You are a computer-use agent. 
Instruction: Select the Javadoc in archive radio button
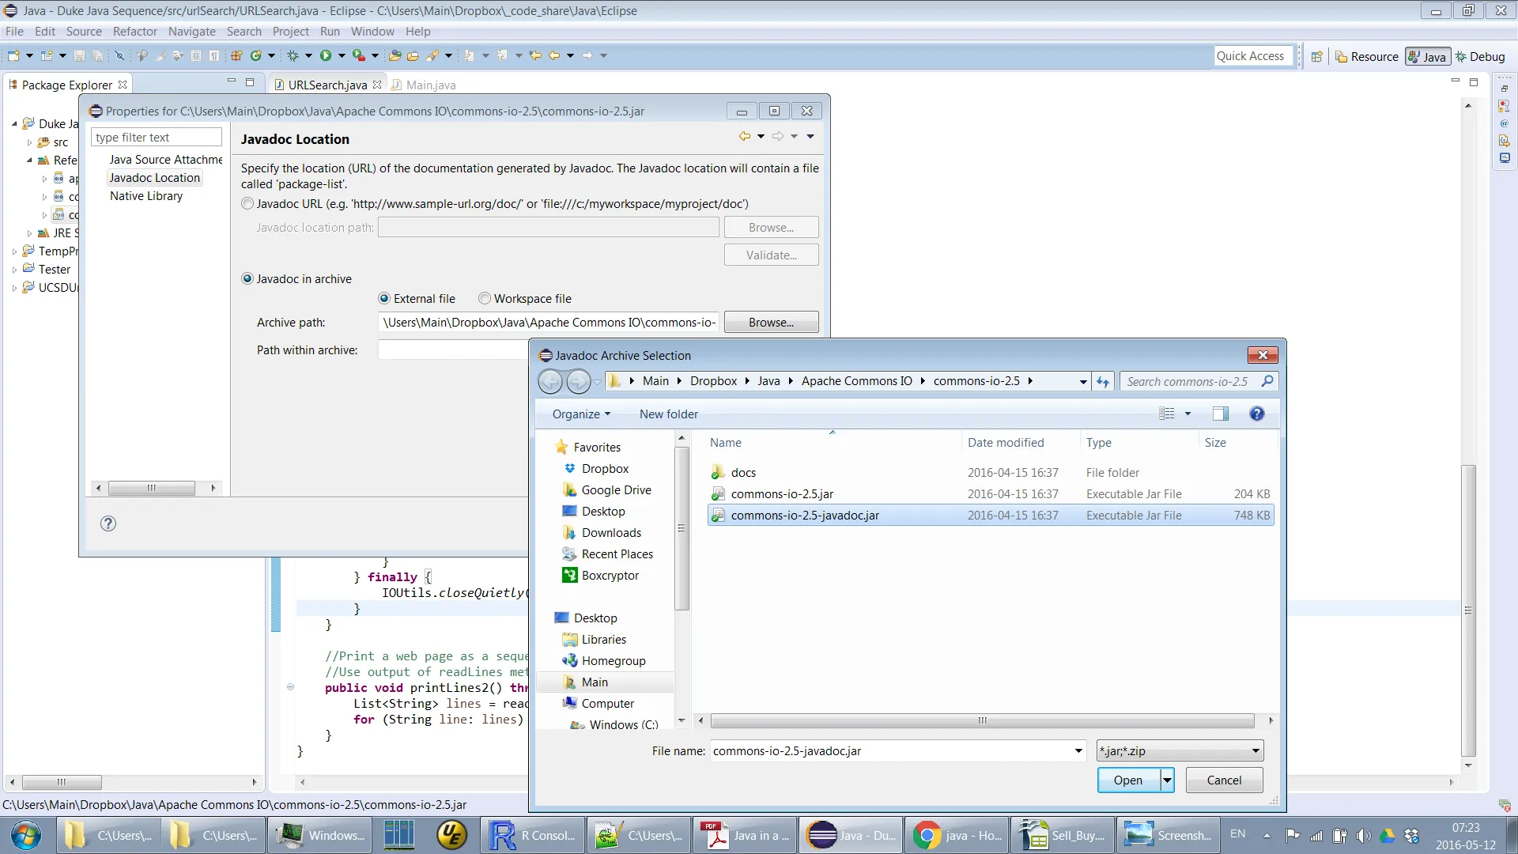[247, 278]
